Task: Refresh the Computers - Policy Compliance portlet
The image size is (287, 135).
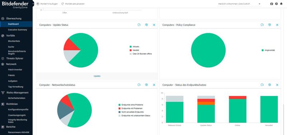Action: (262, 25)
